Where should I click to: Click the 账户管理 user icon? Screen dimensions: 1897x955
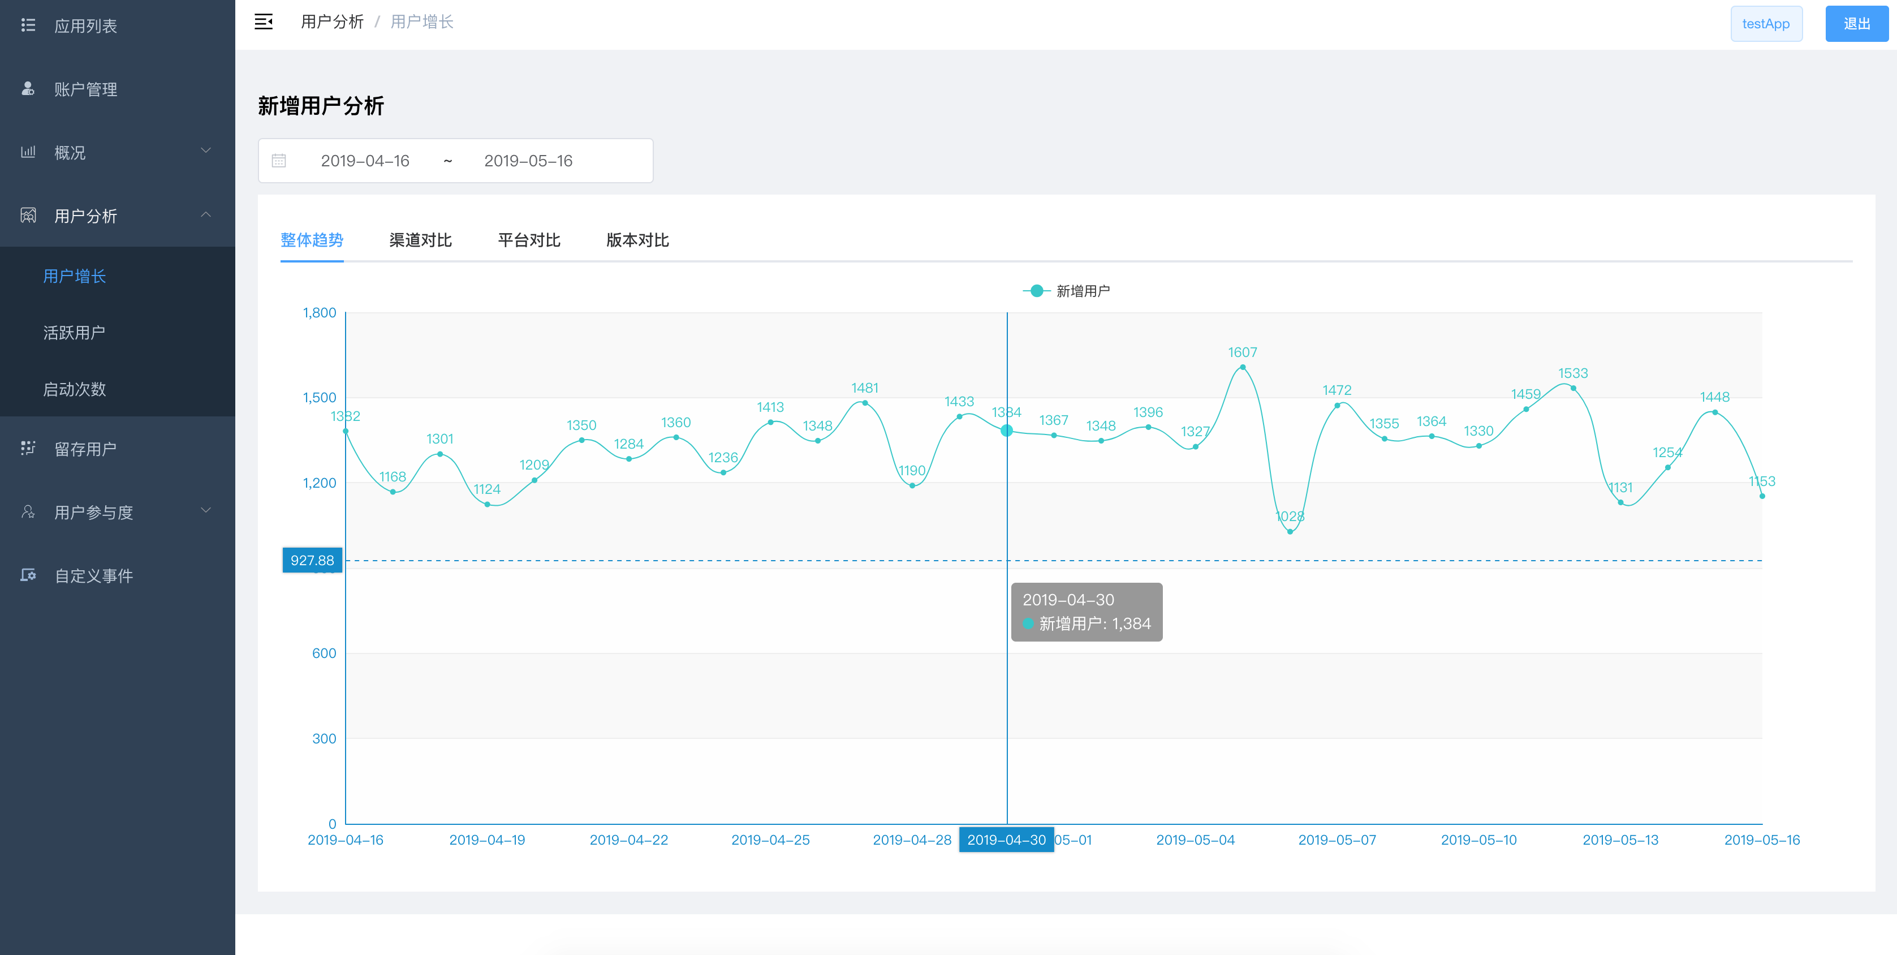[x=28, y=89]
